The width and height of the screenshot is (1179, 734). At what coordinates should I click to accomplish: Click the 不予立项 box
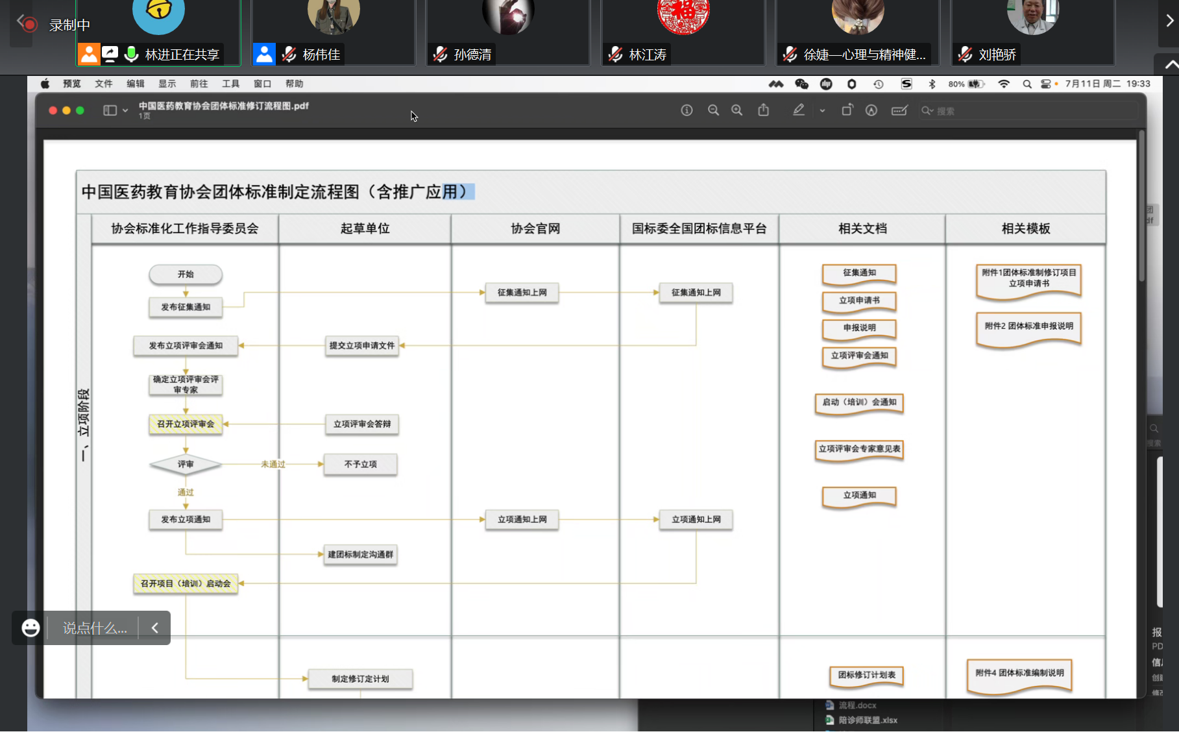[x=361, y=464]
